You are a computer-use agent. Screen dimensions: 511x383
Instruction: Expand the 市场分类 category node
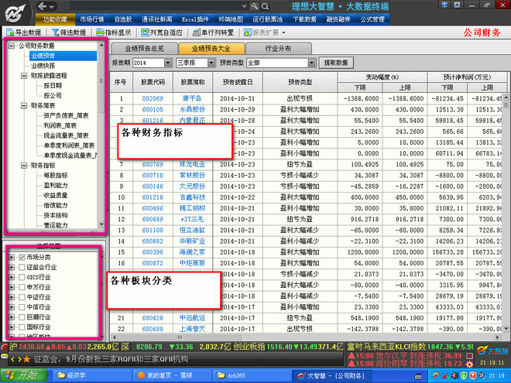(12, 258)
